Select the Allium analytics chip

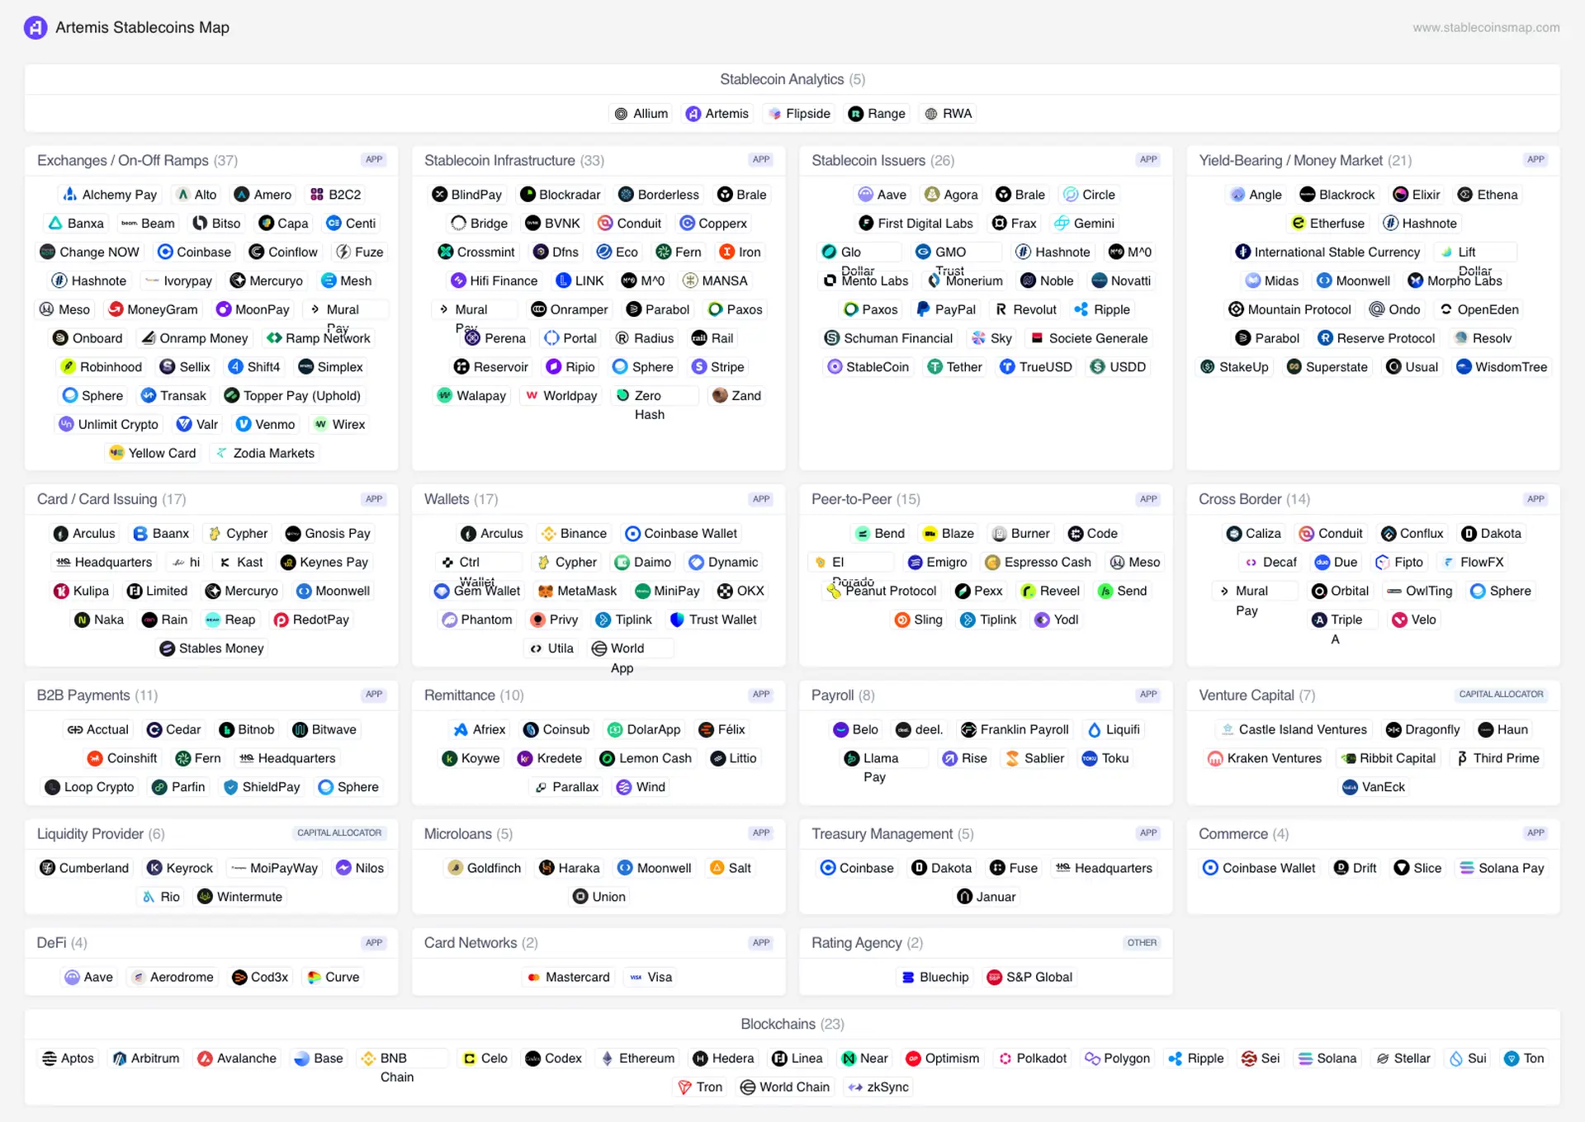pos(641,114)
